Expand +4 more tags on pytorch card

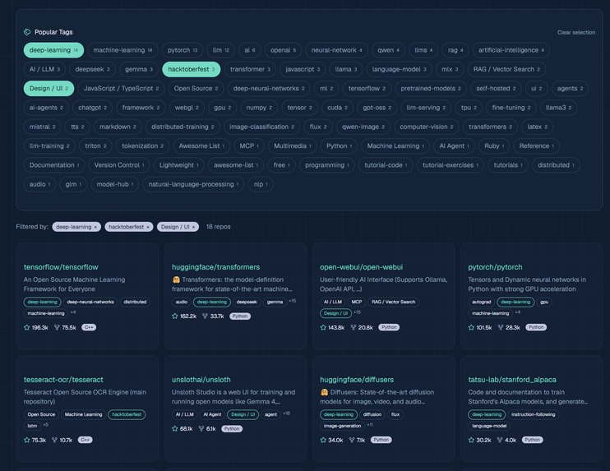coord(518,312)
